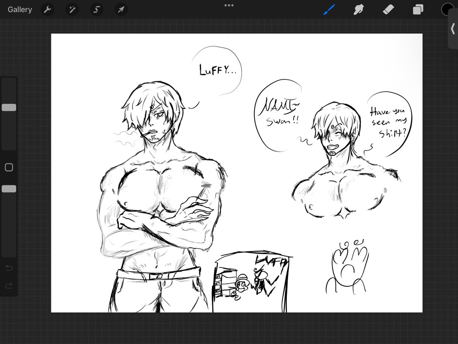The height and width of the screenshot is (344, 458).
Task: Open the color picker circle
Action: (x=447, y=10)
